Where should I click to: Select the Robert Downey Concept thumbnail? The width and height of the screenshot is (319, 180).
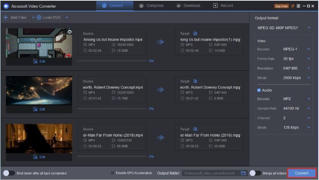click(x=39, y=91)
